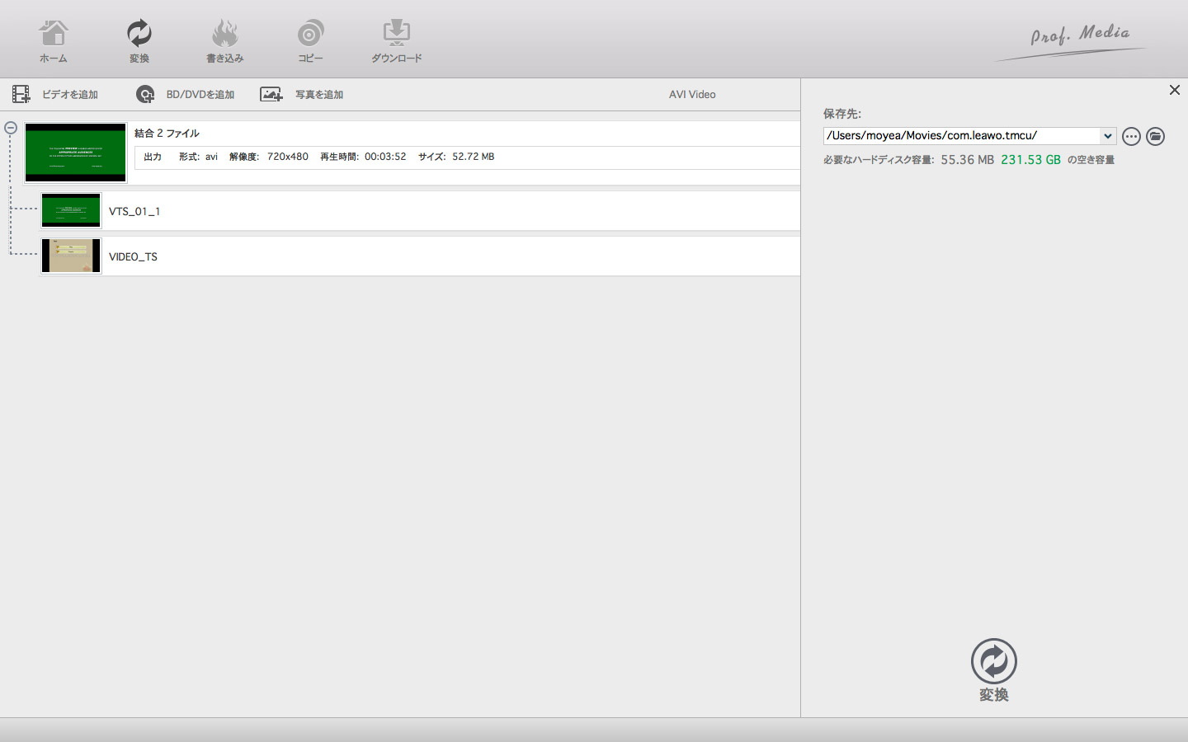Click the ビデオを追加 (Add Video) button
Screen dimensions: 1188x742
tap(56, 95)
